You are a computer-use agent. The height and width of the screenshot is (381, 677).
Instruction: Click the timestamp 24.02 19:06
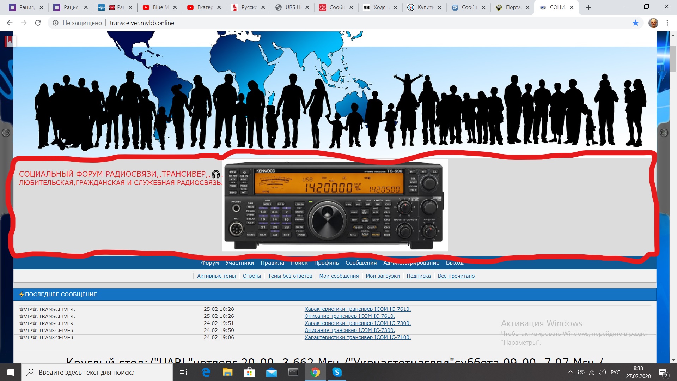click(219, 337)
